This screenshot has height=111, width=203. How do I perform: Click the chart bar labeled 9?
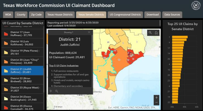178,43
